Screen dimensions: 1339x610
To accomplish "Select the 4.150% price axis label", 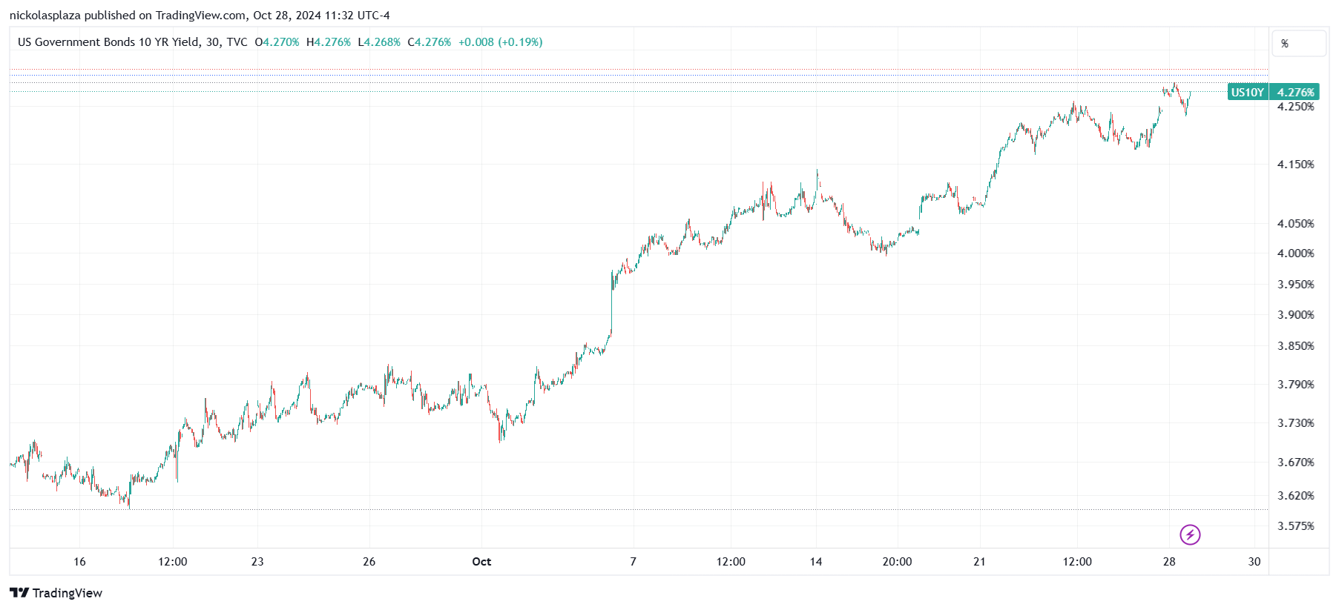I will [1295, 165].
